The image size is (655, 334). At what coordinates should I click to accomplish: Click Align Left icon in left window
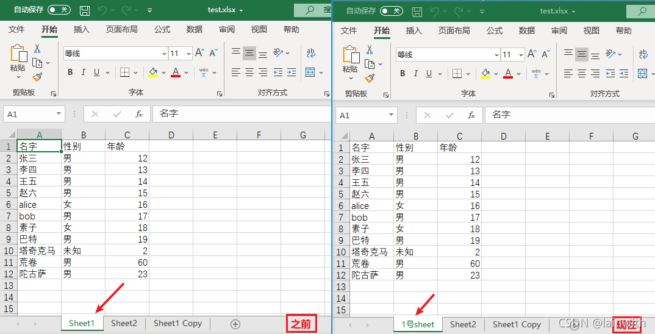point(236,73)
